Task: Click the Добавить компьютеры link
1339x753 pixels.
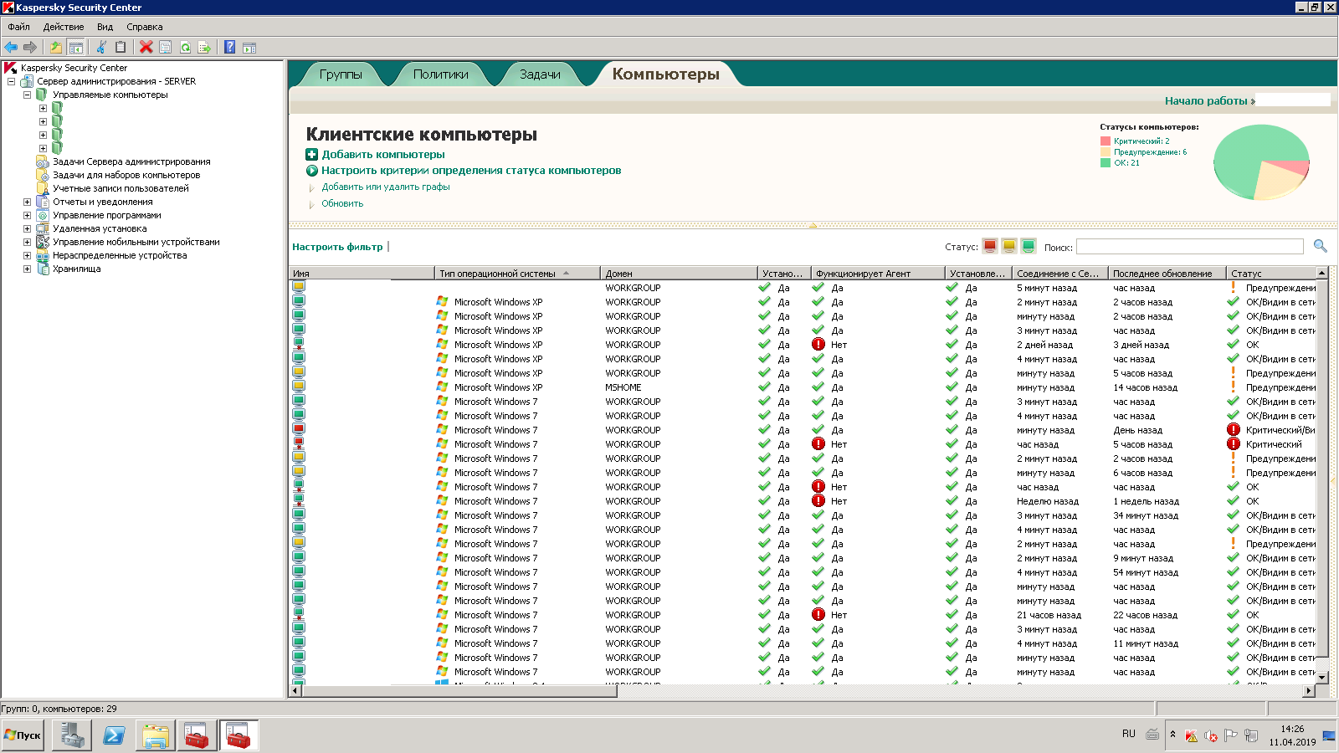Action: point(382,154)
